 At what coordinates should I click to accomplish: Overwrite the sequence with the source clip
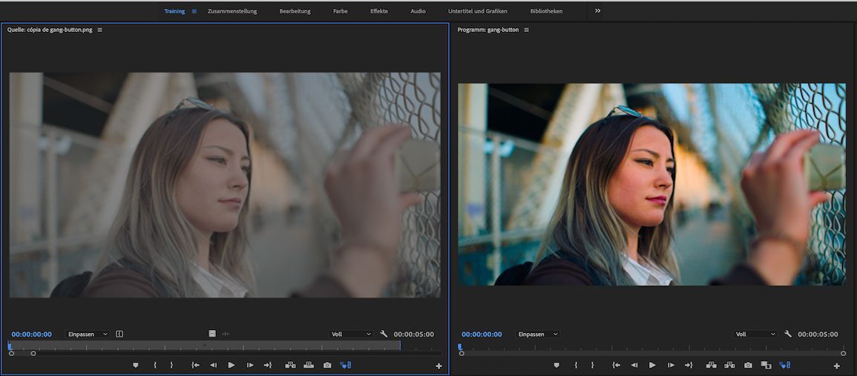pyautogui.click(x=309, y=365)
